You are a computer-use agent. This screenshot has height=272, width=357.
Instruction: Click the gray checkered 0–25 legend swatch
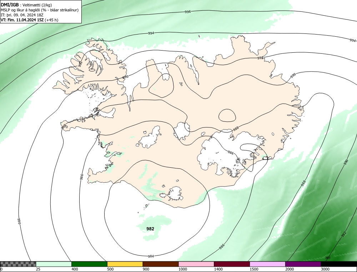[x=18, y=264]
